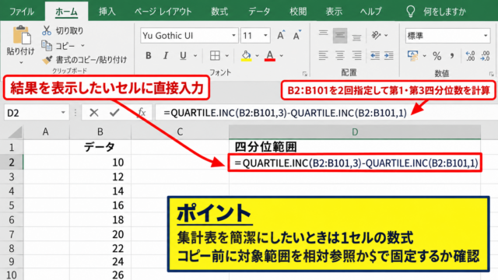Select row 5 header

(12, 205)
